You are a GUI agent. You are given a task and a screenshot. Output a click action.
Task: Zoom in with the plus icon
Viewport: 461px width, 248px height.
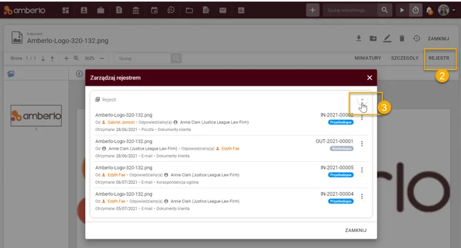tap(66, 58)
